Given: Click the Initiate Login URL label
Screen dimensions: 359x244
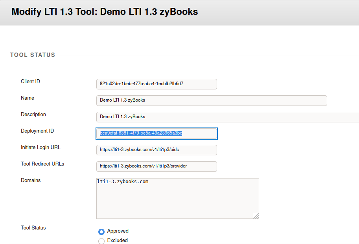Looking at the screenshot, I should 41,147.
